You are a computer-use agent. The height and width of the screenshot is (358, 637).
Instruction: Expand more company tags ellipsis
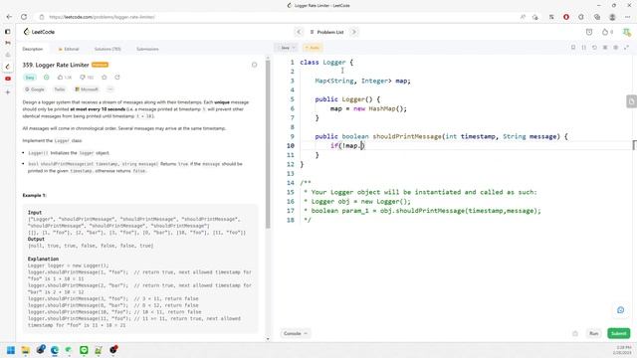tap(110, 89)
